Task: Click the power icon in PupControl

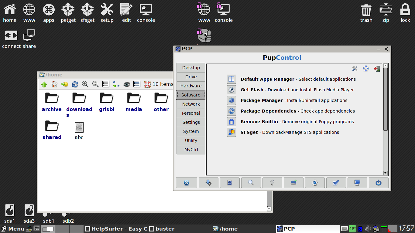Action: coord(379,183)
